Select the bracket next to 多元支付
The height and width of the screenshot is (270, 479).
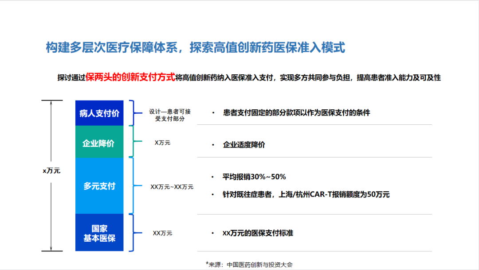point(132,185)
